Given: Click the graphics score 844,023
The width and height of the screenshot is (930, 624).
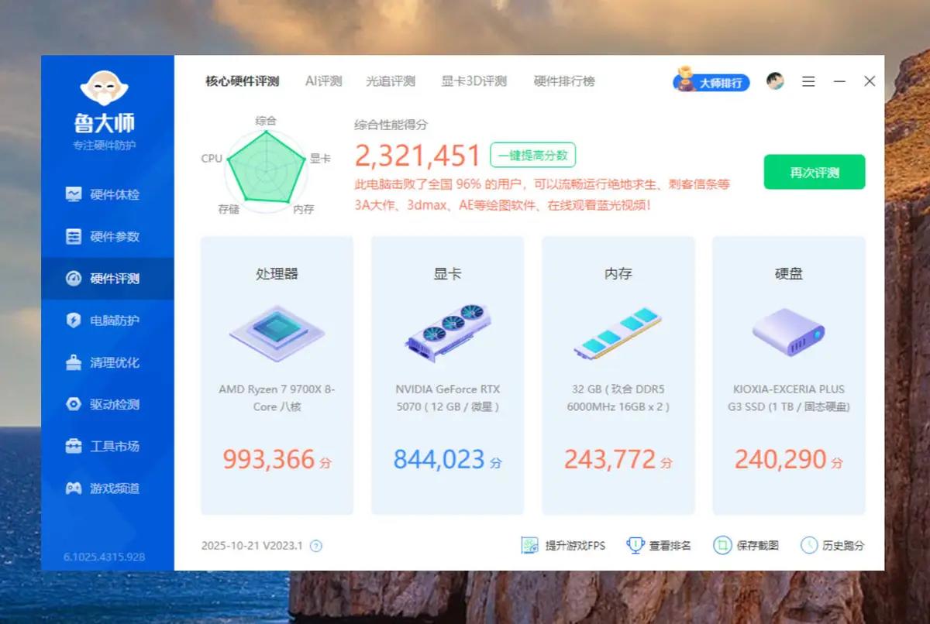Looking at the screenshot, I should [x=439, y=459].
